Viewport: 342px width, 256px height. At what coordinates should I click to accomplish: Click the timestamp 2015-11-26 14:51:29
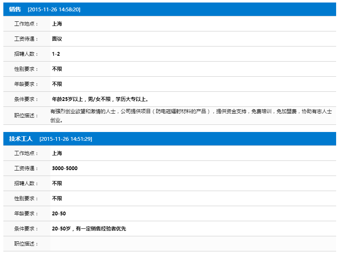tap(65, 139)
